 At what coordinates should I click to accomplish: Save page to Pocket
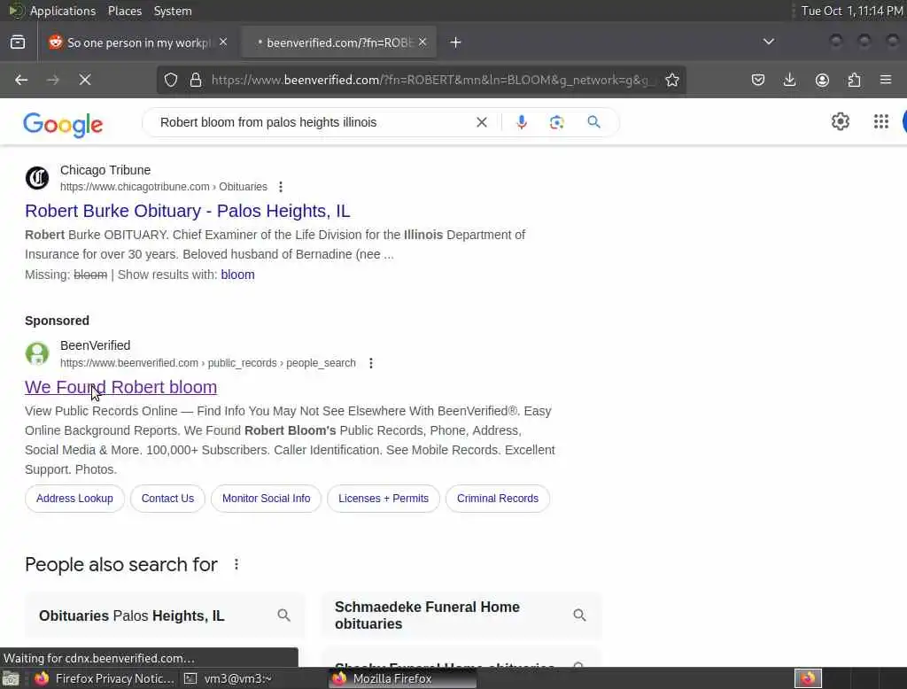[758, 80]
